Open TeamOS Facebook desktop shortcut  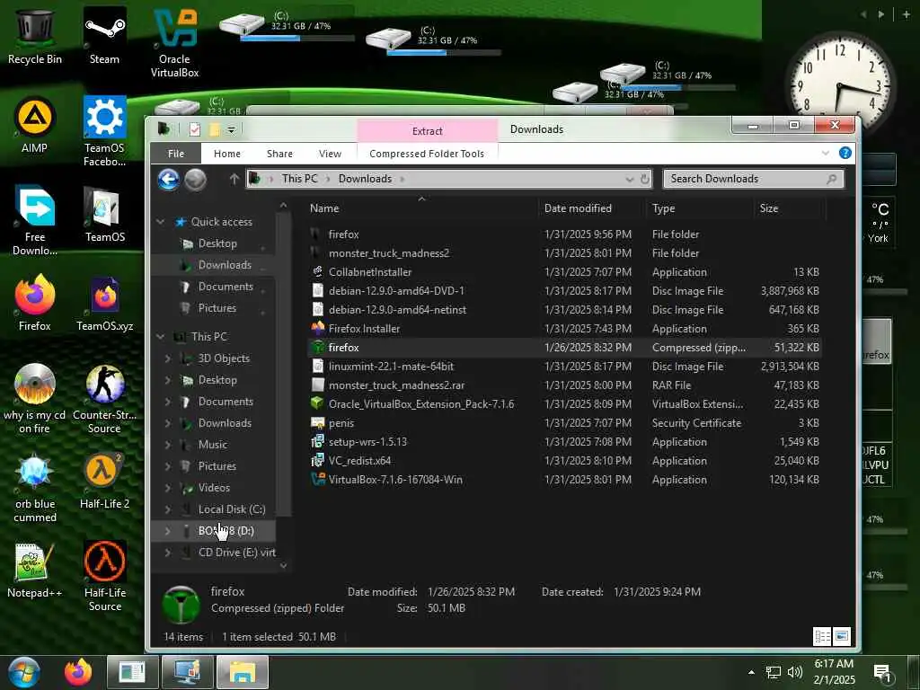104,132
